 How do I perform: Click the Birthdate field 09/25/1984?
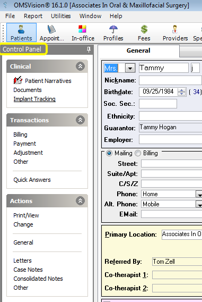click(x=158, y=92)
